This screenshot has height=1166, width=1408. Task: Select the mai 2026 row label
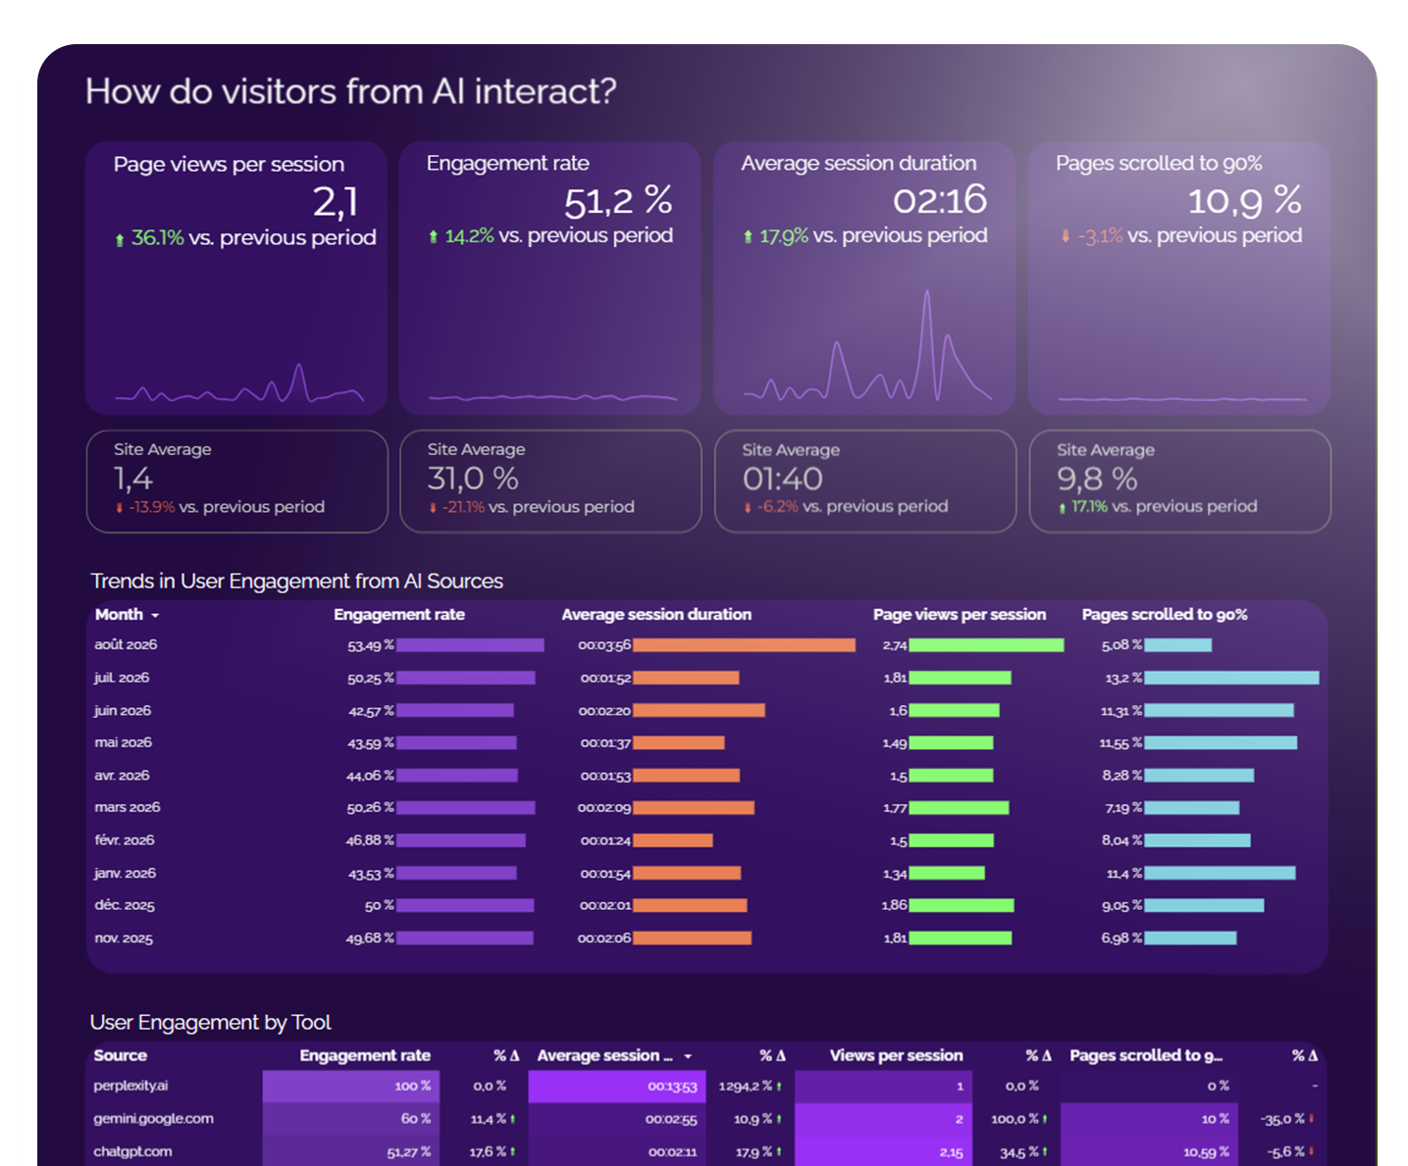[123, 743]
